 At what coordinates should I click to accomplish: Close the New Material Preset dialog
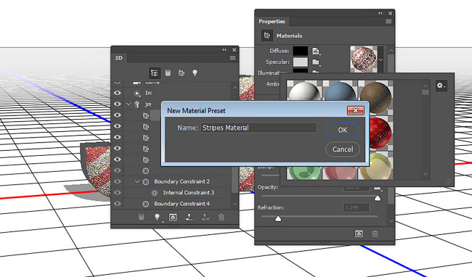[x=356, y=110]
